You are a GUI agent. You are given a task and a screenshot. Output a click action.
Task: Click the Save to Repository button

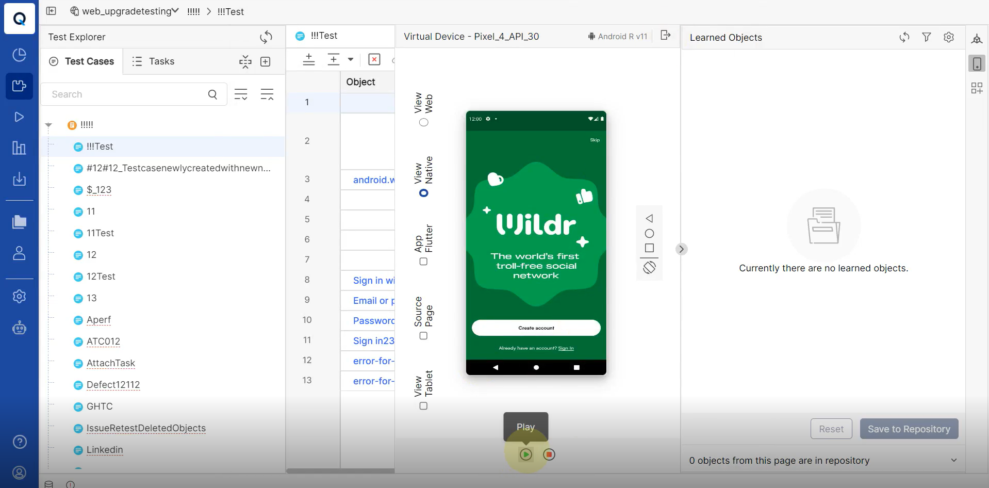tap(909, 429)
